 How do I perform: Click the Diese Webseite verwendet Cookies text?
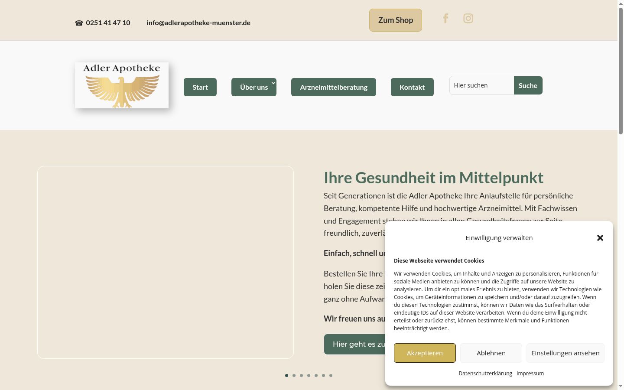click(x=439, y=260)
